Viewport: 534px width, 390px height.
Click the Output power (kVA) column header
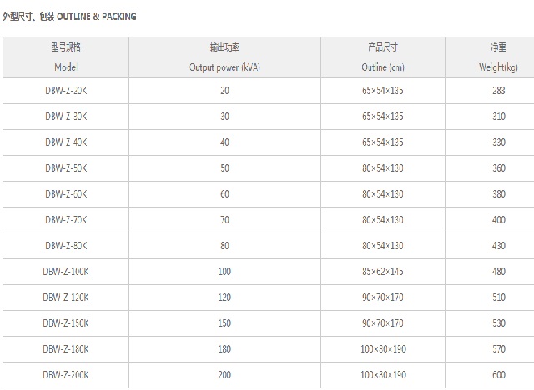click(224, 57)
